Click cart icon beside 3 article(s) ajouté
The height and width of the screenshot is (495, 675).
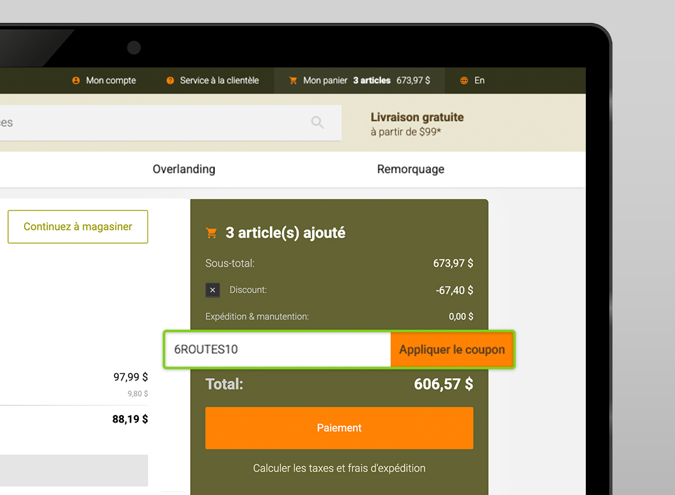tap(212, 233)
